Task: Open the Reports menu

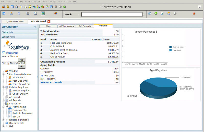Action: tap(28, 2)
